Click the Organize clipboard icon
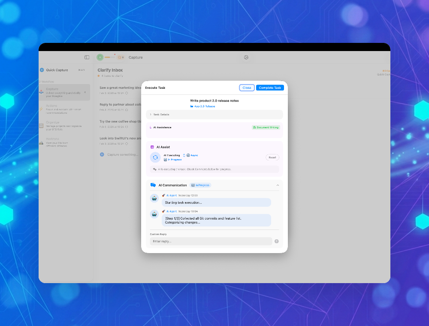Screen dimensions: 429x326 click(41, 125)
